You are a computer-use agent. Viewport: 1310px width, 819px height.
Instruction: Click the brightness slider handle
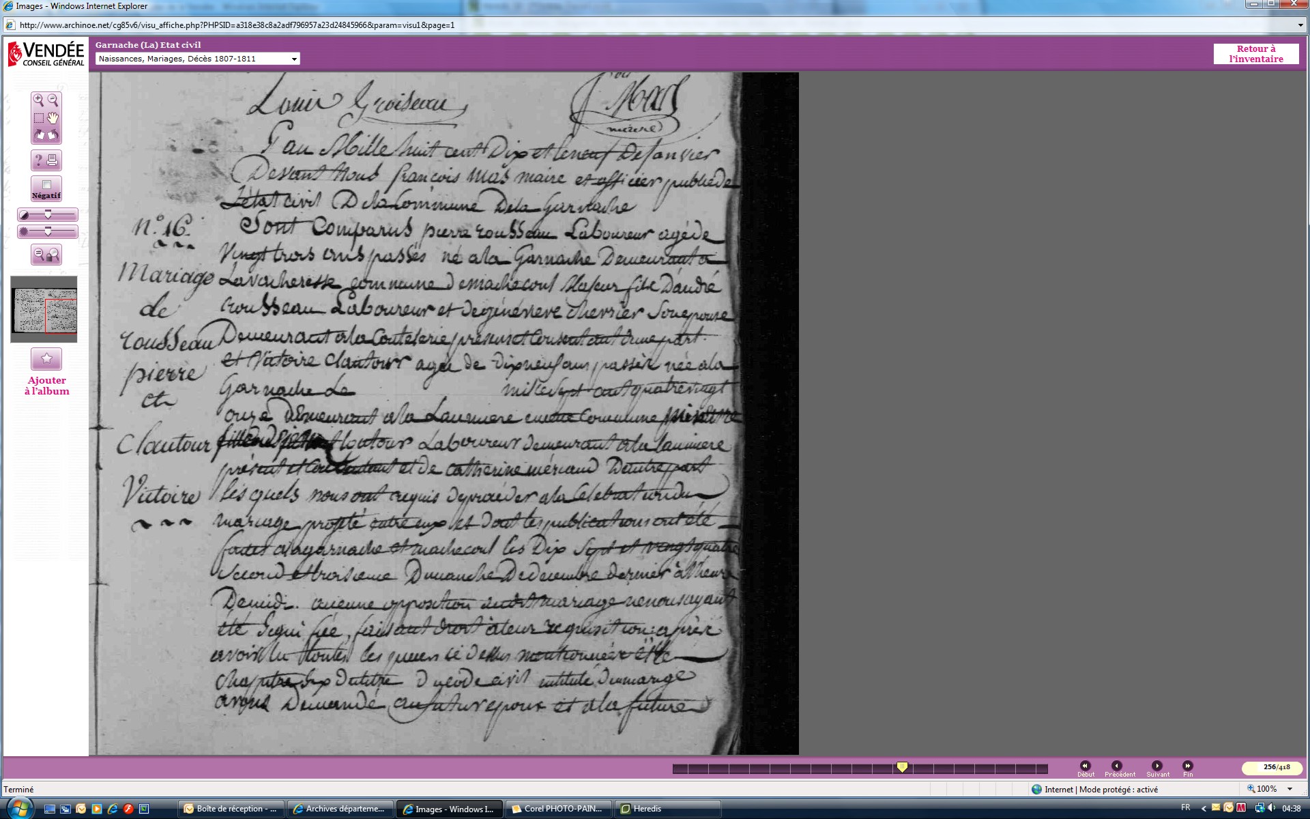[x=48, y=232]
